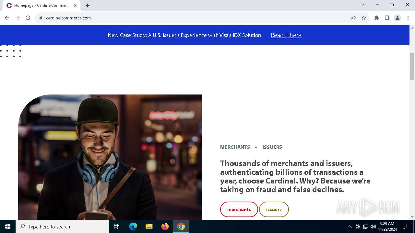Share this page using the share icon
The width and height of the screenshot is (415, 233).
pyautogui.click(x=353, y=18)
